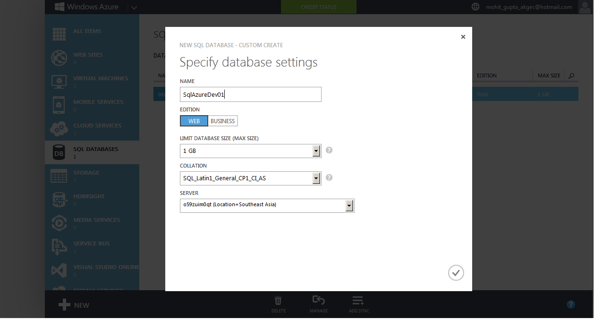Click the 'Web' edition cell in table
This screenshot has width=594, height=319.
[x=483, y=94]
